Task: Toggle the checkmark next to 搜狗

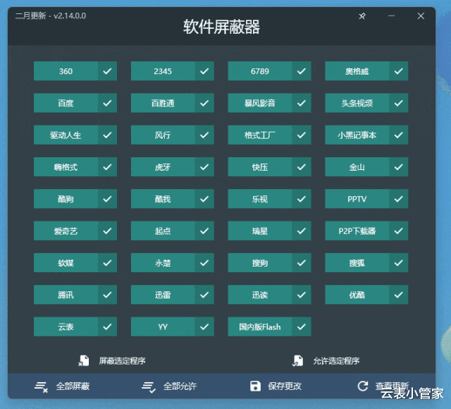Action: click(302, 263)
